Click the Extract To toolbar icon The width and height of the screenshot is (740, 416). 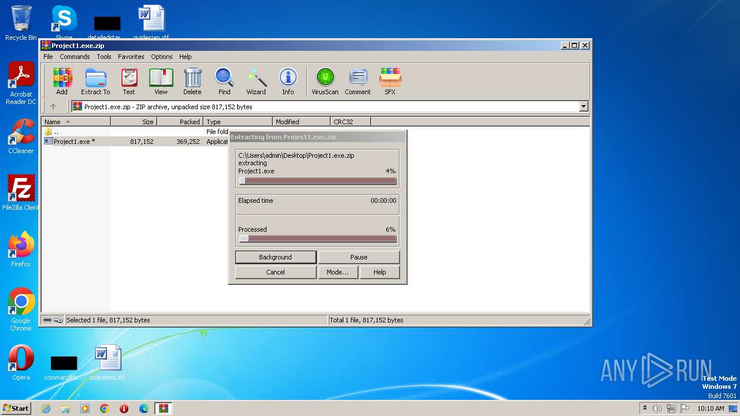tap(95, 81)
